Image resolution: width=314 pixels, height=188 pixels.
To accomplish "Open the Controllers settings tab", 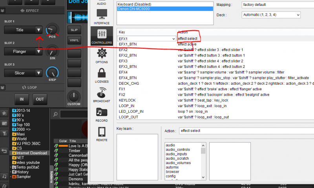I will pos(102,36).
